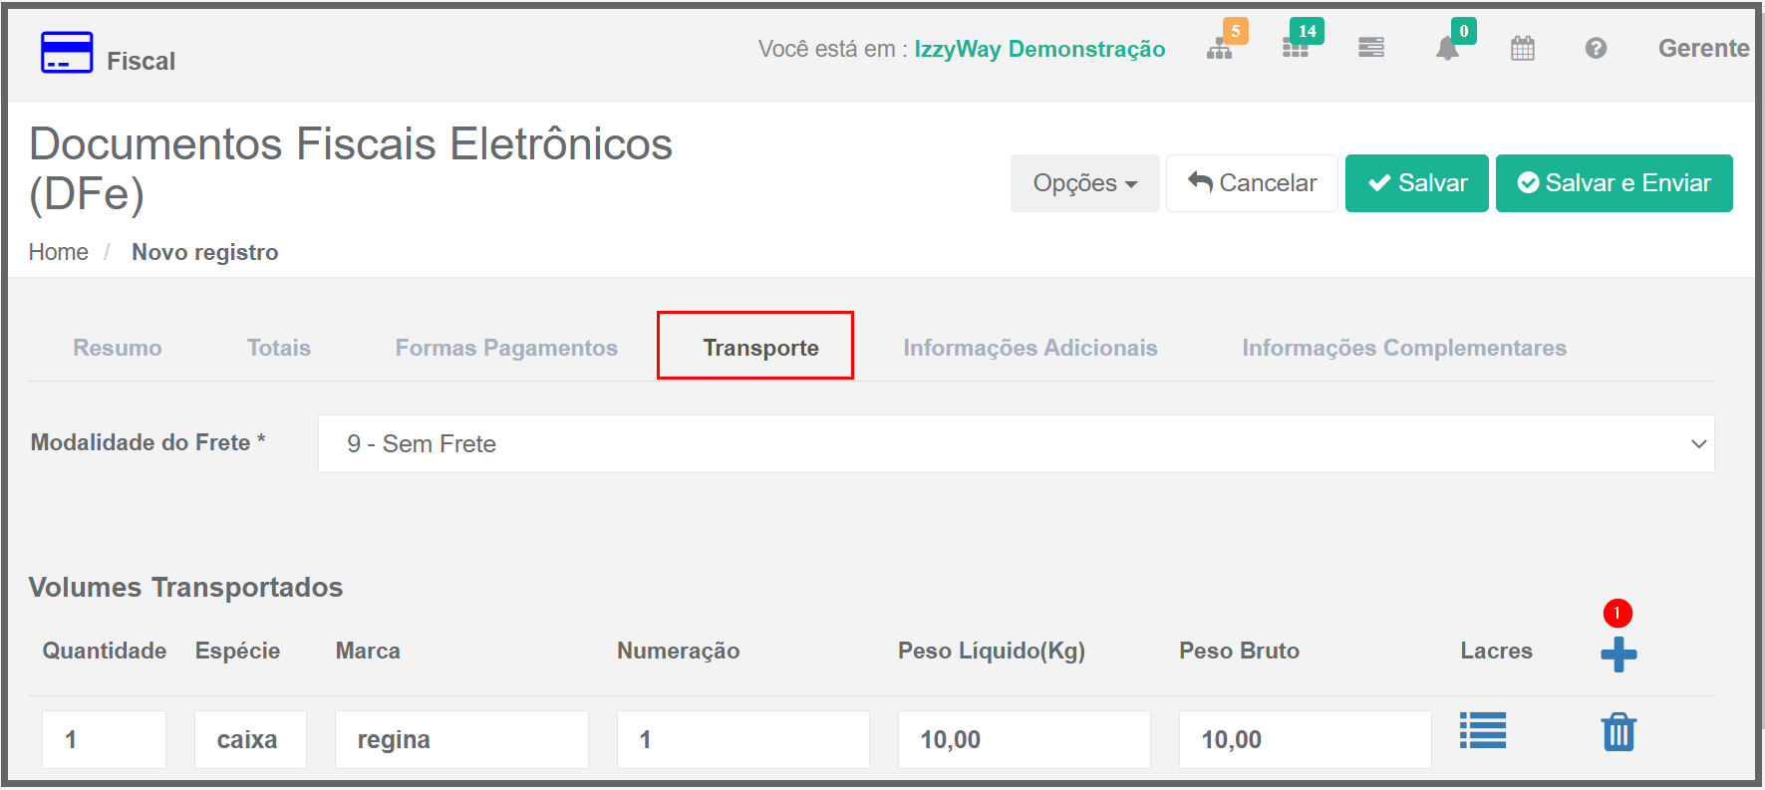
Task: Switch to the Formas Pagamentos tab
Action: (506, 348)
